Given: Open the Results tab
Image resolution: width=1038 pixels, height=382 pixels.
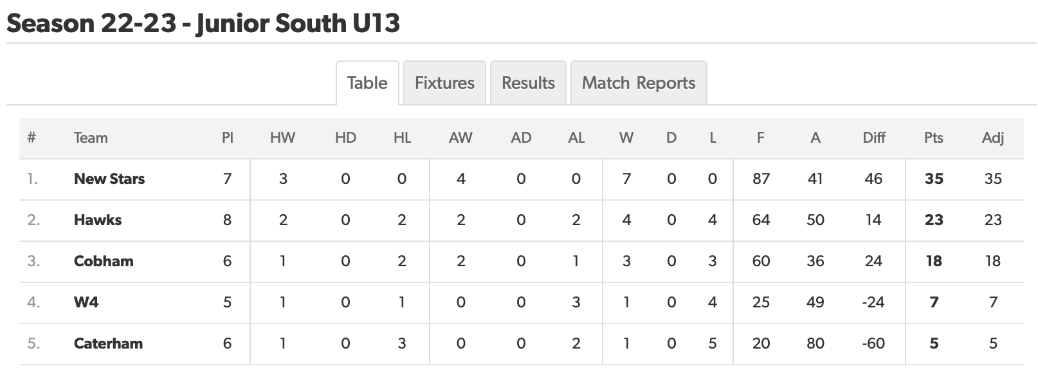Looking at the screenshot, I should tap(528, 83).
